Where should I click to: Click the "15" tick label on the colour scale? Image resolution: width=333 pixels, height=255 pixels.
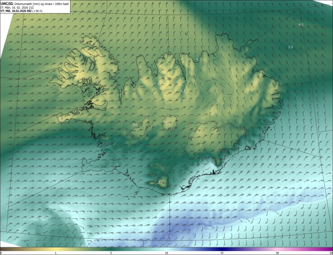(x=222, y=253)
